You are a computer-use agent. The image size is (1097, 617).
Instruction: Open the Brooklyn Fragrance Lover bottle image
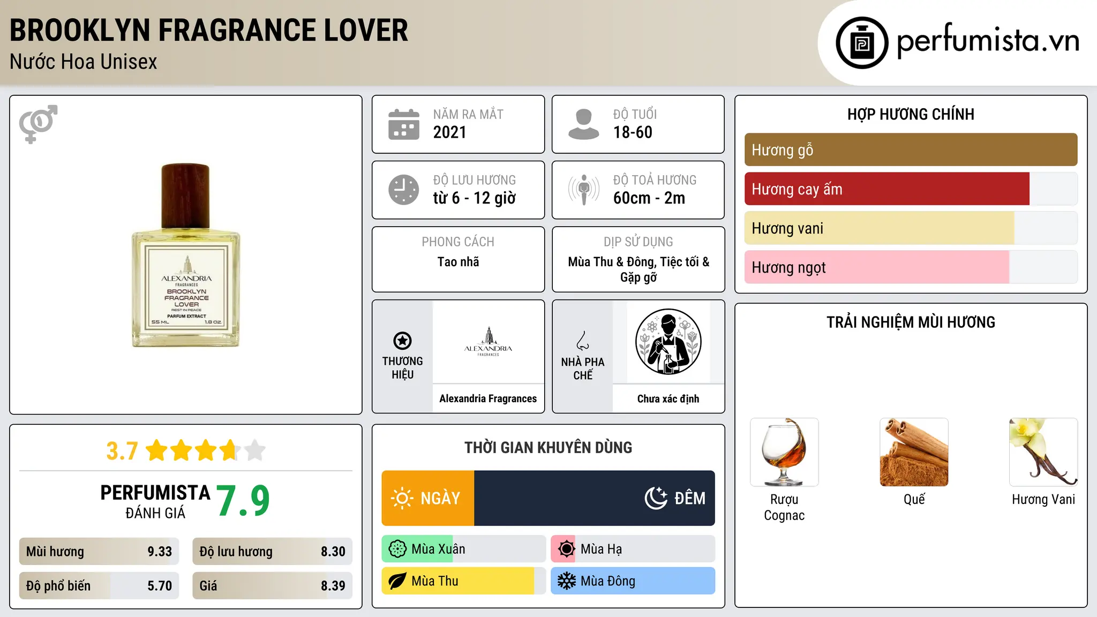(x=186, y=255)
